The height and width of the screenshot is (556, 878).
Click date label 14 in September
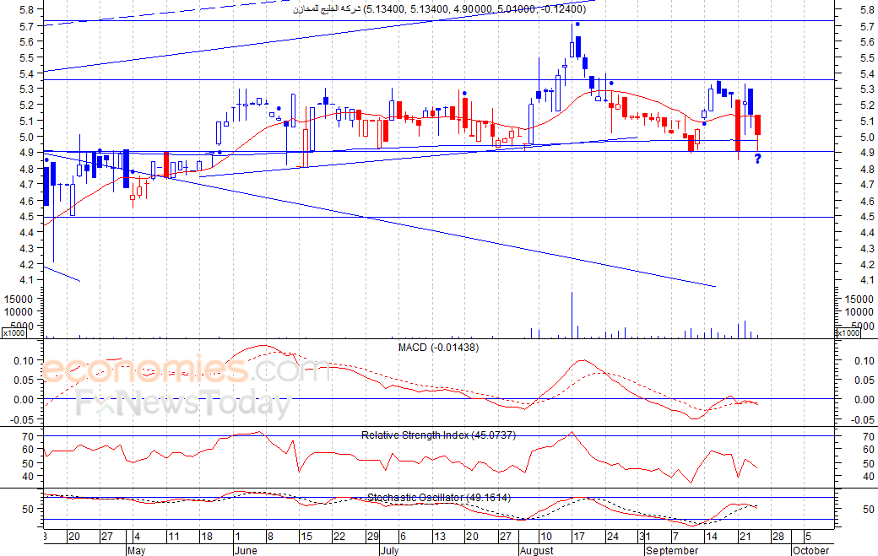[711, 537]
